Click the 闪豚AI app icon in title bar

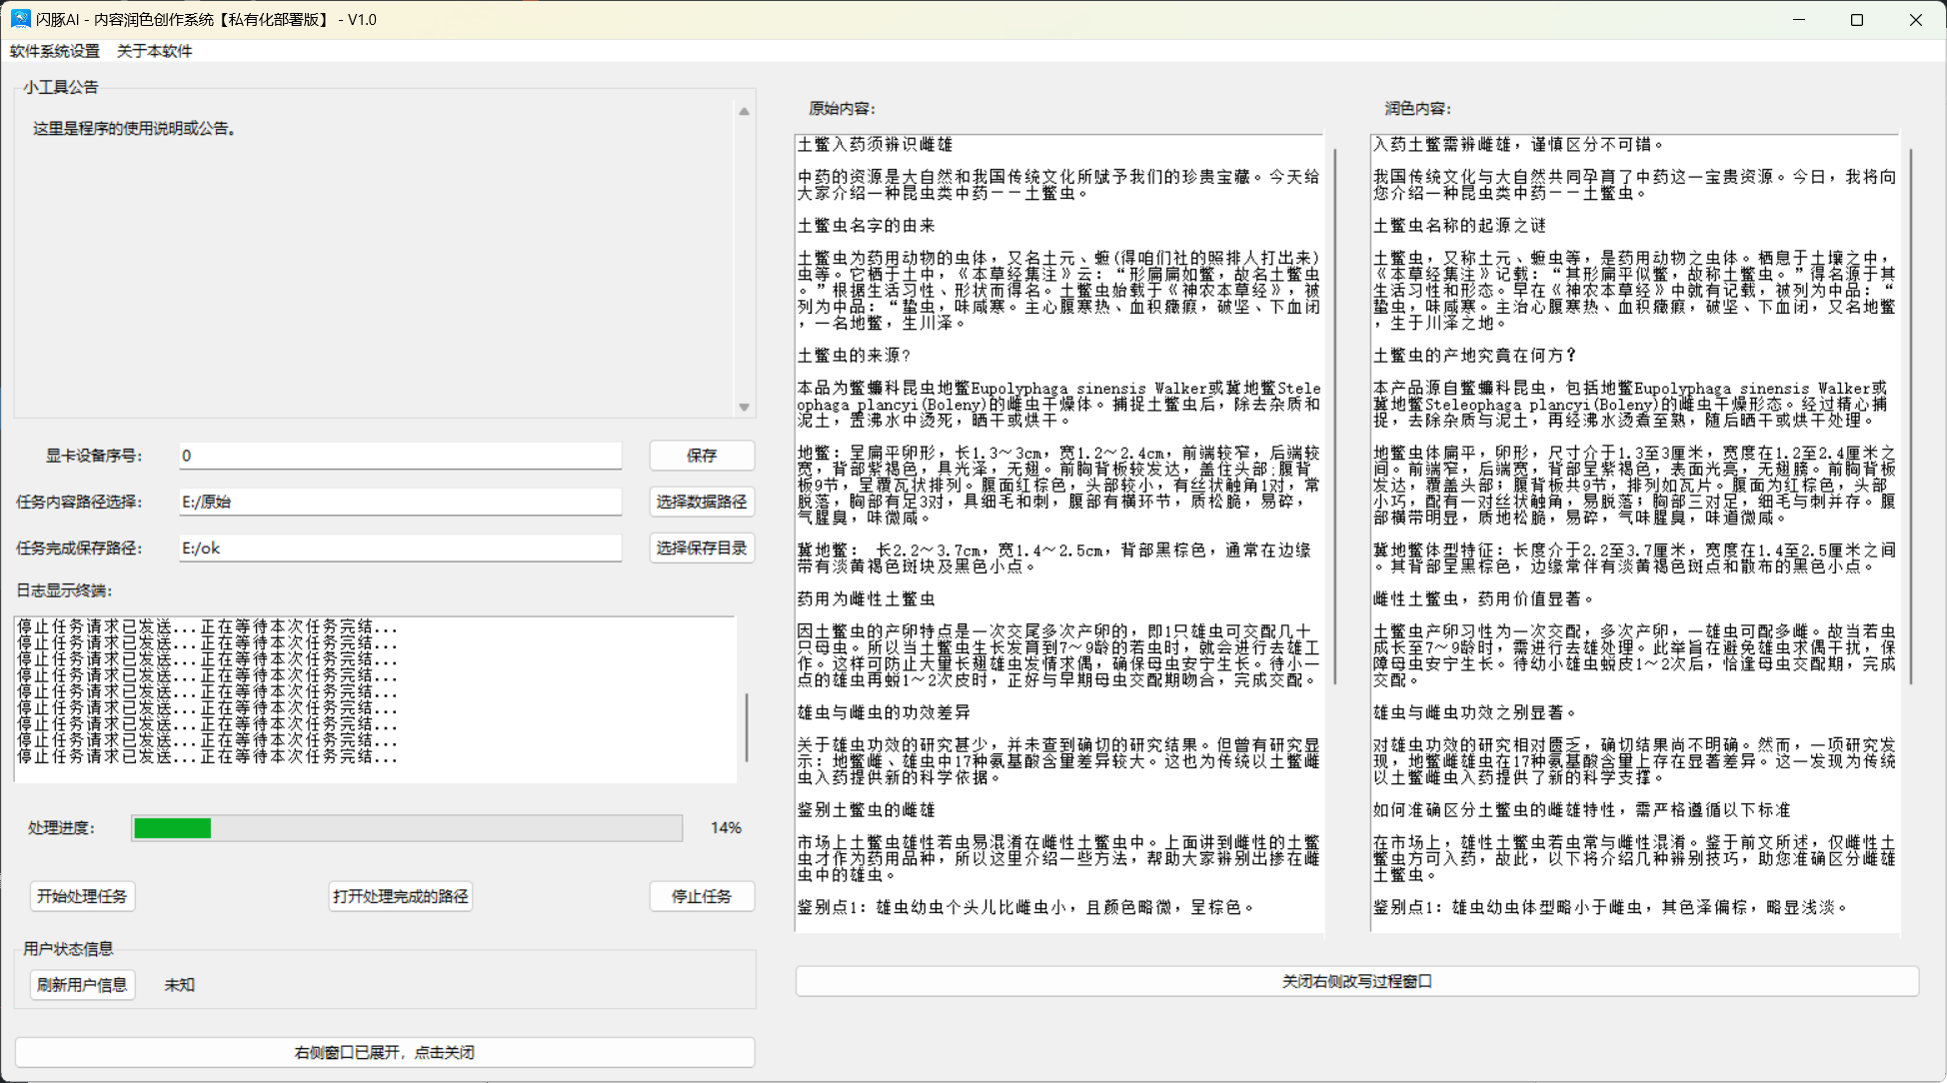pyautogui.click(x=20, y=19)
